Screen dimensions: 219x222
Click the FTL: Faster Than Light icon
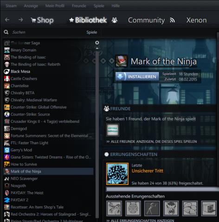(x=7, y=143)
